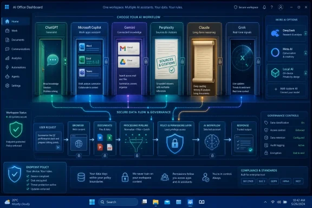312x208 pixels.
Task: Open File Explorer from the taskbar
Action: click(x=155, y=202)
